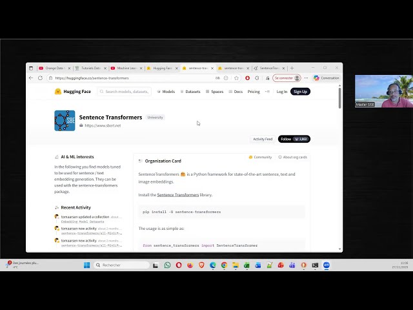
Task: Click the Log In link
Action: click(x=281, y=92)
